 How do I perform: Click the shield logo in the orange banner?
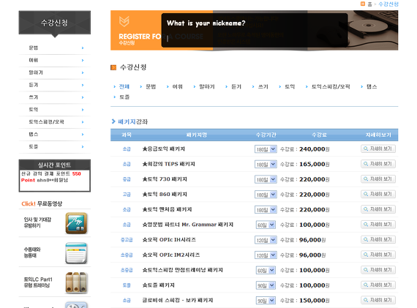pos(124,21)
